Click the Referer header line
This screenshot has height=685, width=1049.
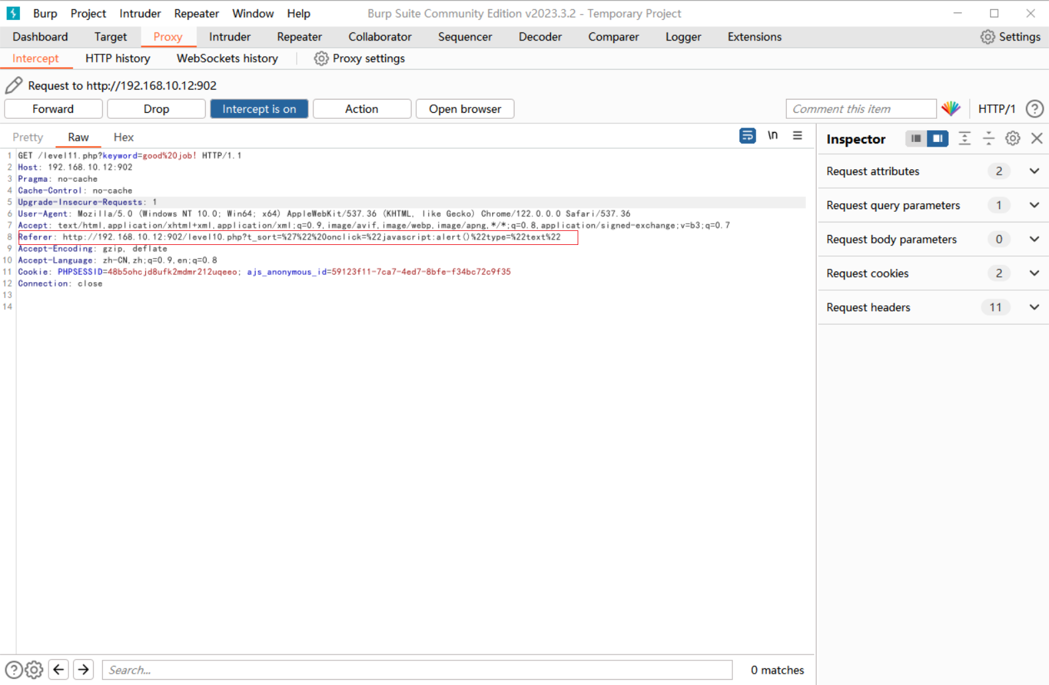pos(289,237)
